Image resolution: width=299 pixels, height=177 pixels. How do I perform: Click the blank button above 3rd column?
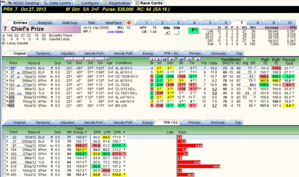click(90, 59)
